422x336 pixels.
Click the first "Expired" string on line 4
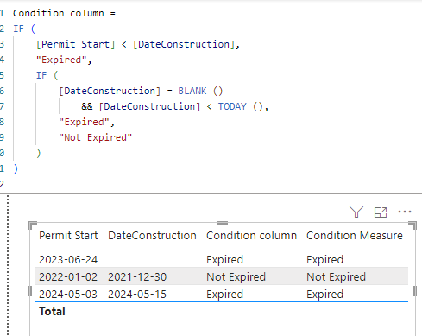tap(61, 60)
